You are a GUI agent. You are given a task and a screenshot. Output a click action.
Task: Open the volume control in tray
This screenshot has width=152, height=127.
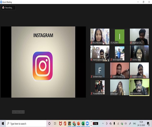coord(126,123)
